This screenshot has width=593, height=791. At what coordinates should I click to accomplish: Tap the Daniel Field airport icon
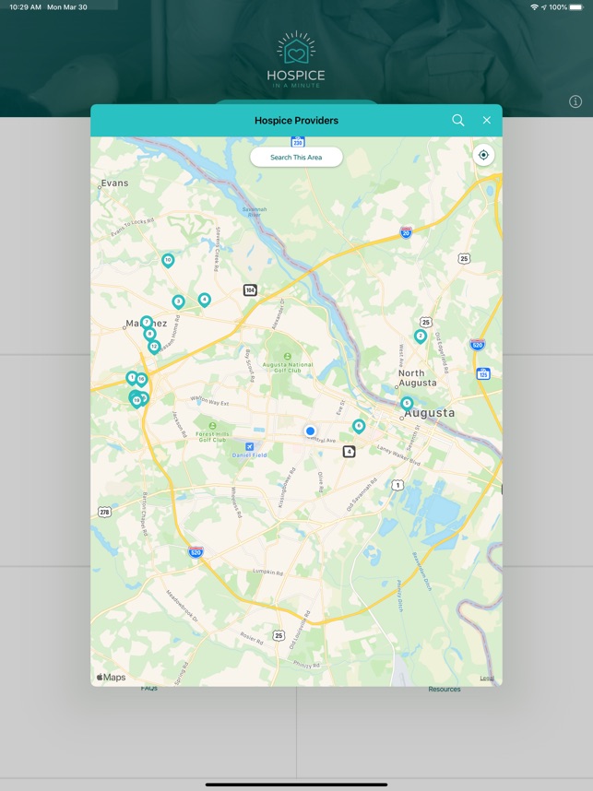[249, 447]
